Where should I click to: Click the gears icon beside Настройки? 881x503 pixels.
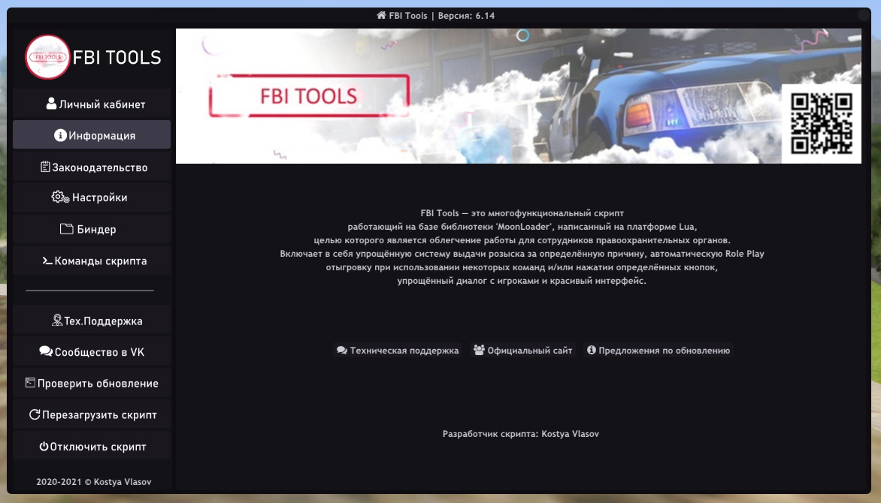pos(60,197)
